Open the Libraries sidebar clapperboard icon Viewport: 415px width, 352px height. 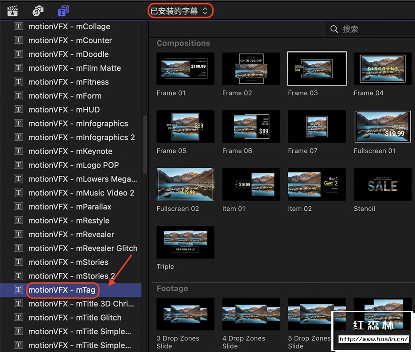tap(12, 11)
